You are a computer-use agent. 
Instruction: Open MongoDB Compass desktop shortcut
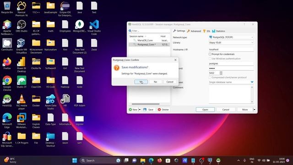(80, 26)
